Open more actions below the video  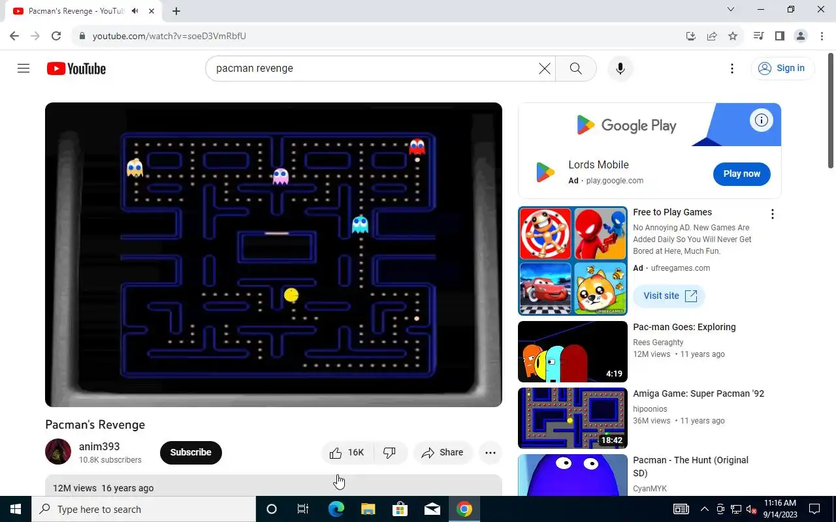490,452
